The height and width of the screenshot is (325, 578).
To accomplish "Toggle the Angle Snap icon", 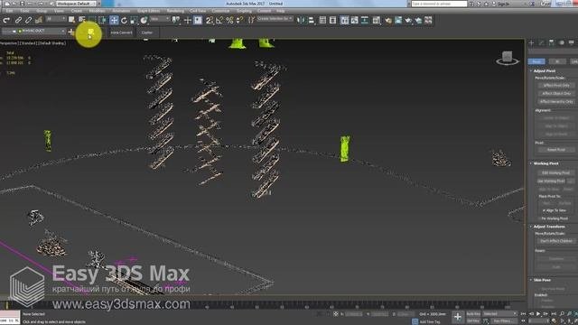I will (x=219, y=20).
